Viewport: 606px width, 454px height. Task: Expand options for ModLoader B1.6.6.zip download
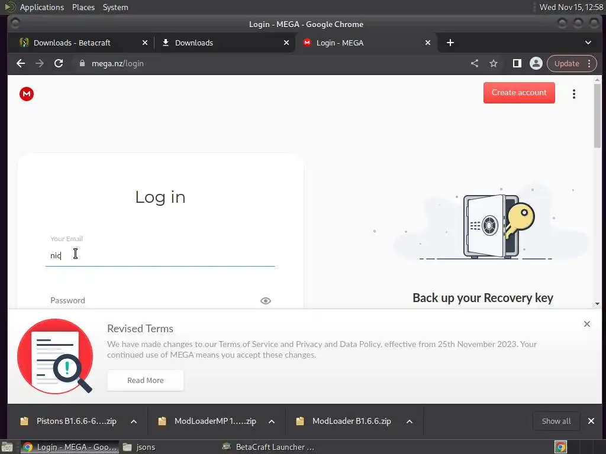(x=410, y=421)
